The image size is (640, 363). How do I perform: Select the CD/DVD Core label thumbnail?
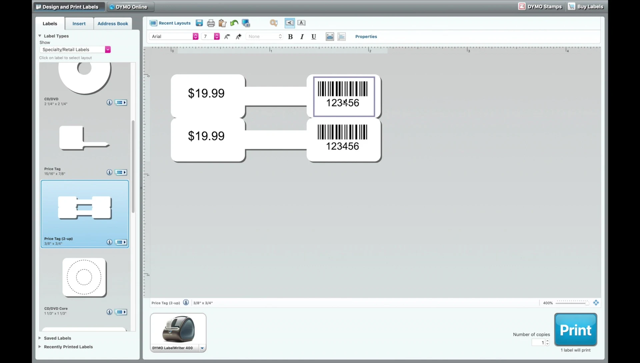click(x=84, y=277)
